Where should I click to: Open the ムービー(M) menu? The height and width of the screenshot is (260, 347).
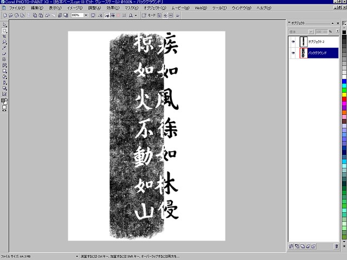(x=181, y=8)
